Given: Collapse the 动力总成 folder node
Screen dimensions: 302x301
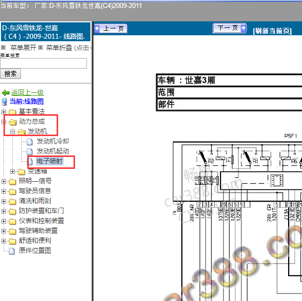Looking at the screenshot, I should [3, 122].
